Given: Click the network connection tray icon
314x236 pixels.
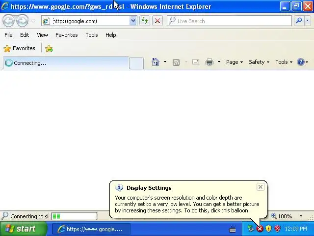Looking at the screenshot, I should pyautogui.click(x=251, y=228).
